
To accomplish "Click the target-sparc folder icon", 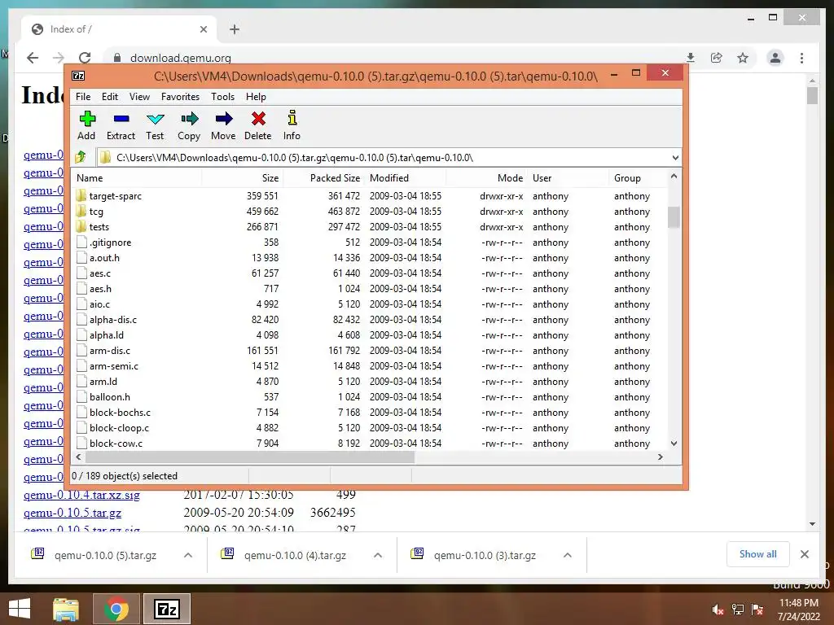I will [x=81, y=195].
